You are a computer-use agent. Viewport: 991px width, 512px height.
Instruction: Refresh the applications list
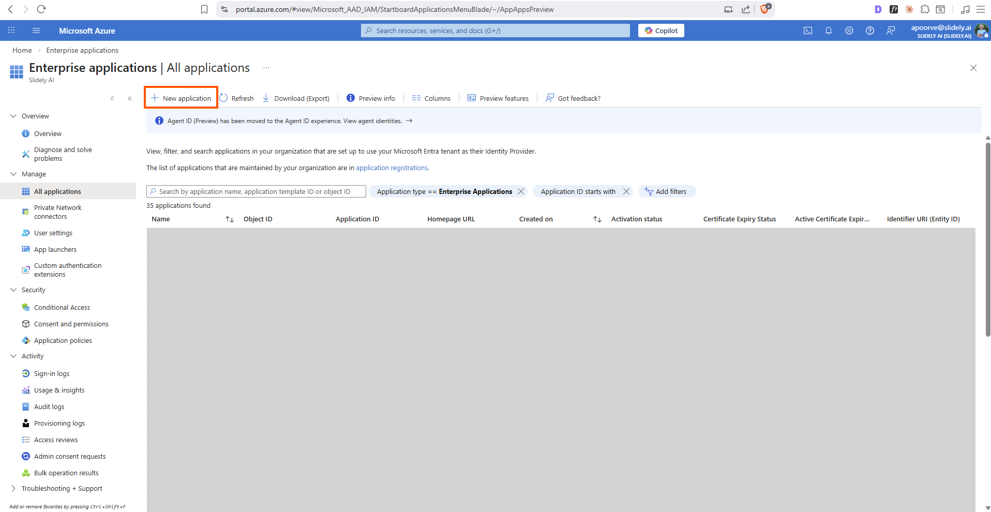[236, 98]
